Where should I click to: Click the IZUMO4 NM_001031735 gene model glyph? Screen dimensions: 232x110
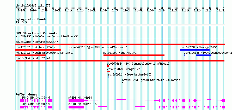point(36,107)
